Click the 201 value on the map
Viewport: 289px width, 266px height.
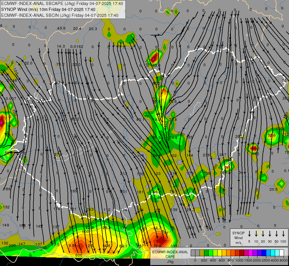pos(123,192)
